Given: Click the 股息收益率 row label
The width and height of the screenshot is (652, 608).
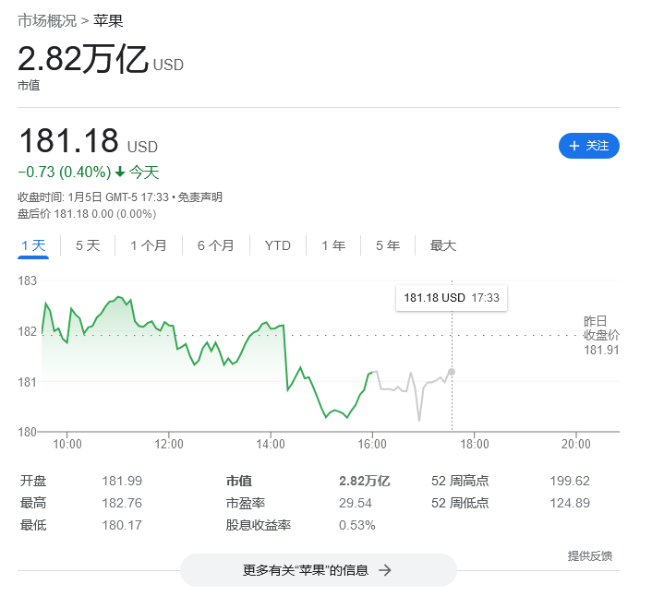Looking at the screenshot, I should (x=259, y=525).
